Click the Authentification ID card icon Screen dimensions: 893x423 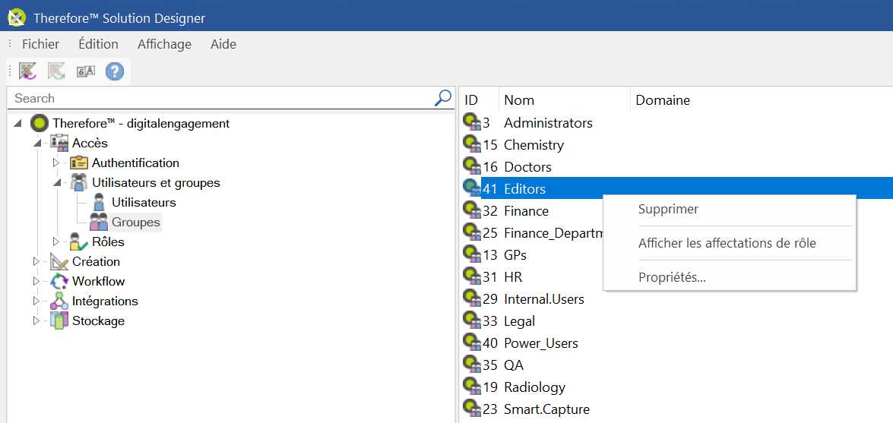[79, 163]
